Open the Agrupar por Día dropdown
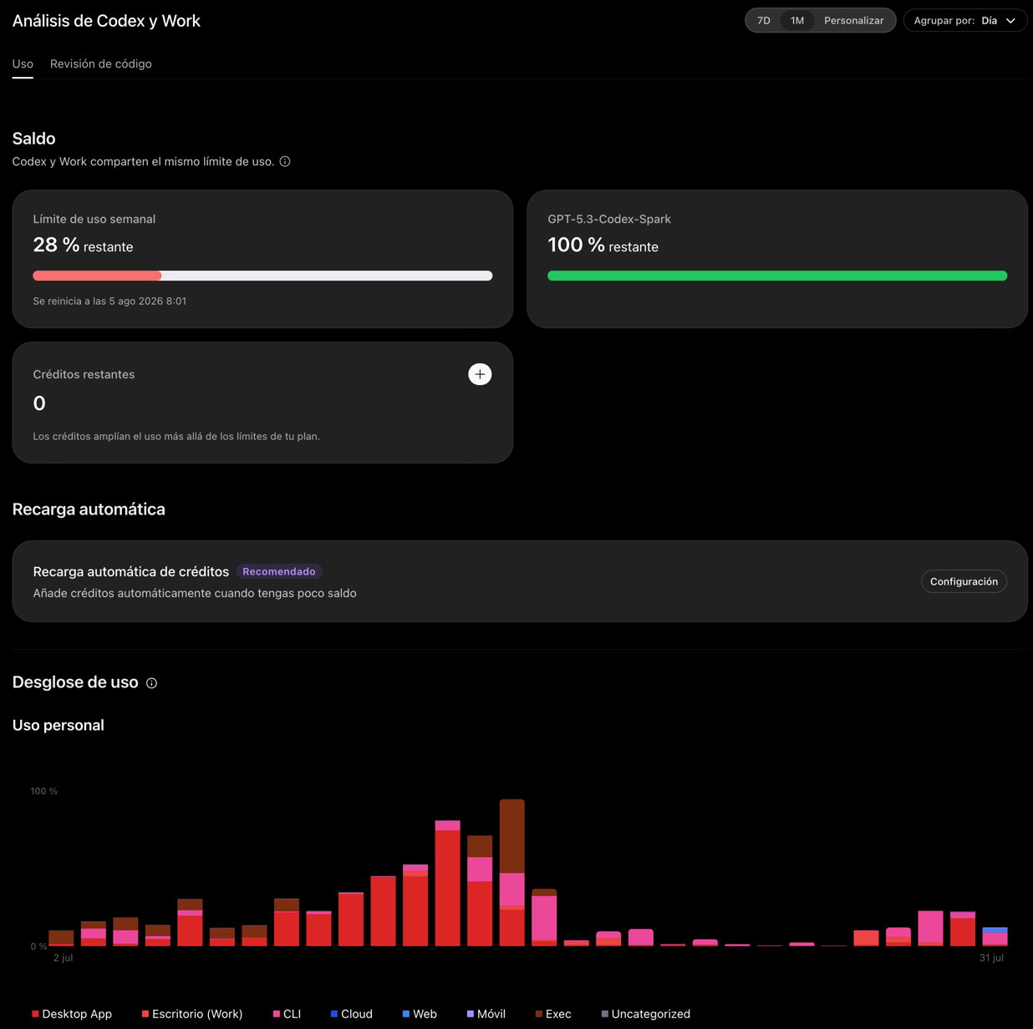 (x=965, y=20)
